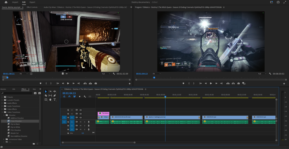Solo audio track A2
This screenshot has width=289, height=149.
(85, 126)
